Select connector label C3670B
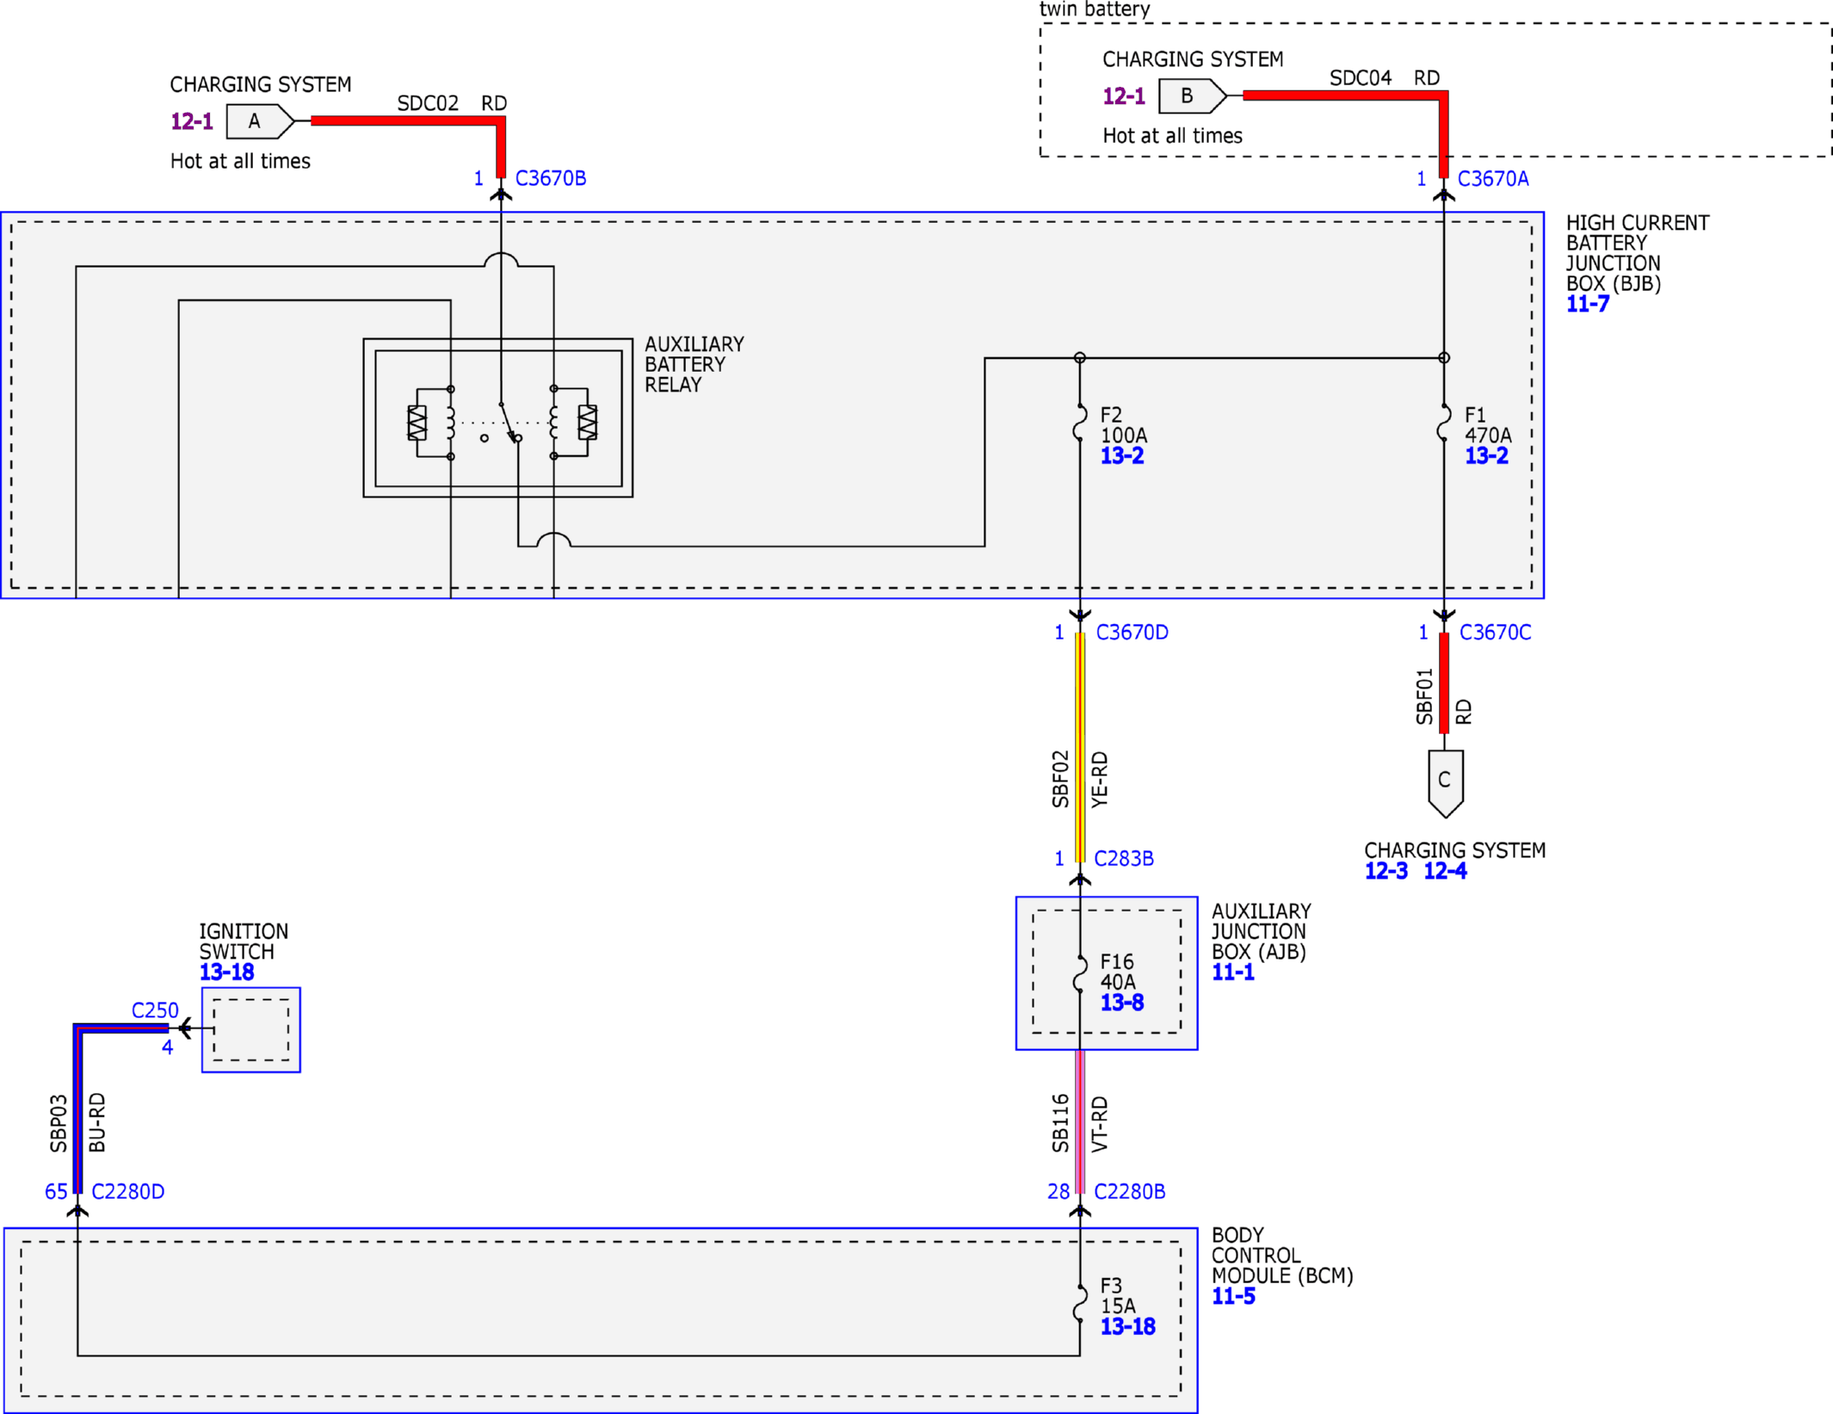Image resolution: width=1833 pixels, height=1414 pixels. tap(551, 179)
